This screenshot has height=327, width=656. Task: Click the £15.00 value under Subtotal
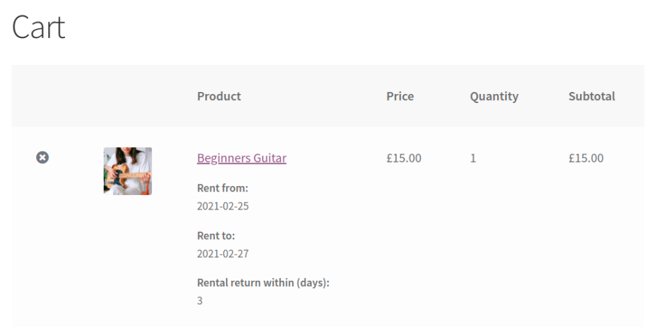tap(585, 158)
